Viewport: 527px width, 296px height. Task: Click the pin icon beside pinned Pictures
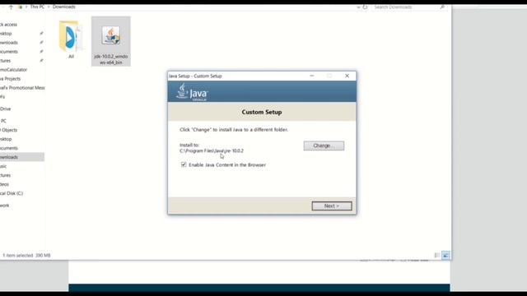[x=41, y=61]
